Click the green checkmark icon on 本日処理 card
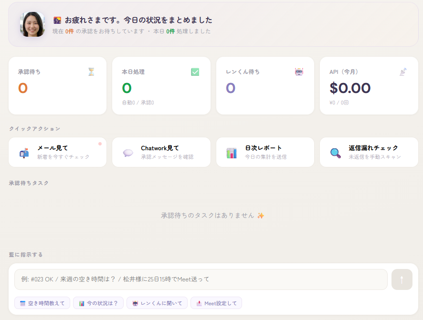This screenshot has height=320, width=423. (195, 72)
